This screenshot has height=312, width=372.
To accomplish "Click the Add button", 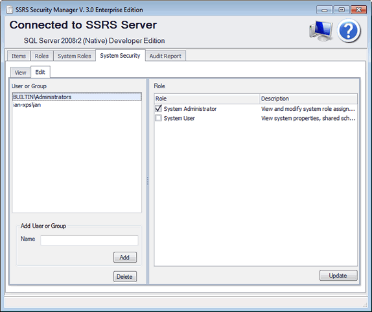I will click(x=125, y=258).
